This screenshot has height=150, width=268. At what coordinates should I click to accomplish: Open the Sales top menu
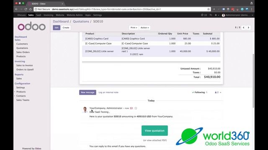point(31,15)
